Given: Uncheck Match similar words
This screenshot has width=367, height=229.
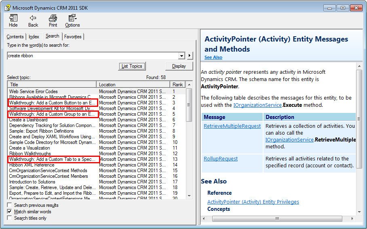Looking at the screenshot, I should pyautogui.click(x=10, y=212).
